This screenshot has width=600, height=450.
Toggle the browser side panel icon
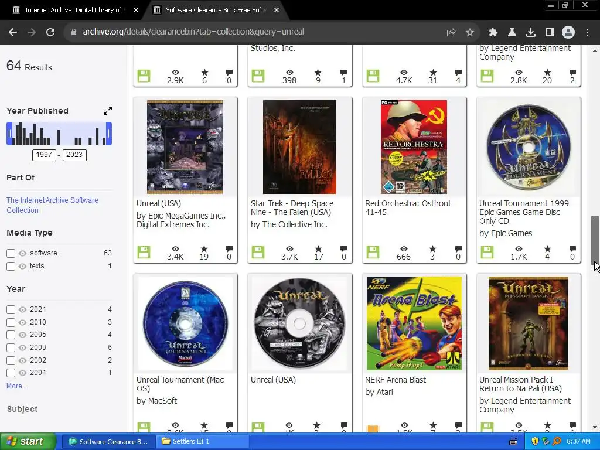(x=550, y=33)
